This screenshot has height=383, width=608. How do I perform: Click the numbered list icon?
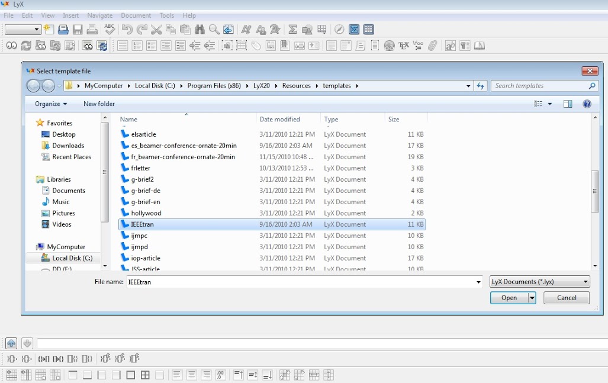click(137, 46)
